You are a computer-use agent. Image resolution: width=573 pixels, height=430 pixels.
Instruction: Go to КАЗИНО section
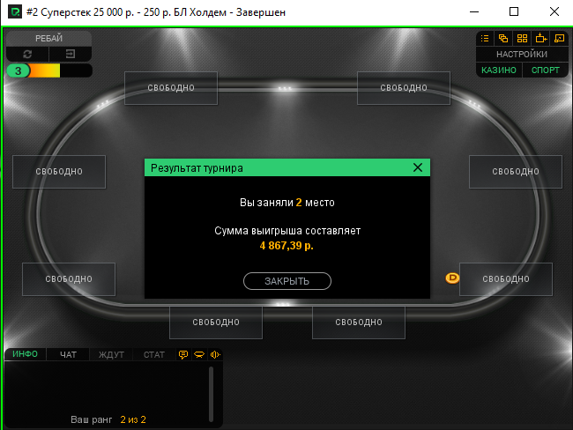click(499, 70)
